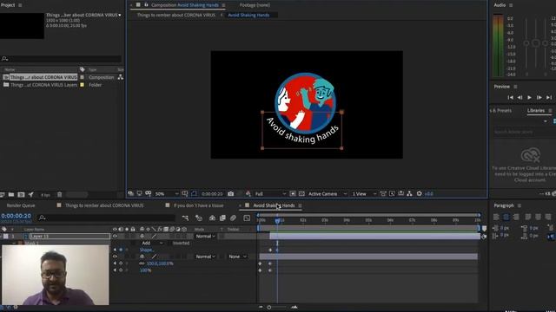Align paragraph text left
Screen dimensions: 556x312
(496, 217)
